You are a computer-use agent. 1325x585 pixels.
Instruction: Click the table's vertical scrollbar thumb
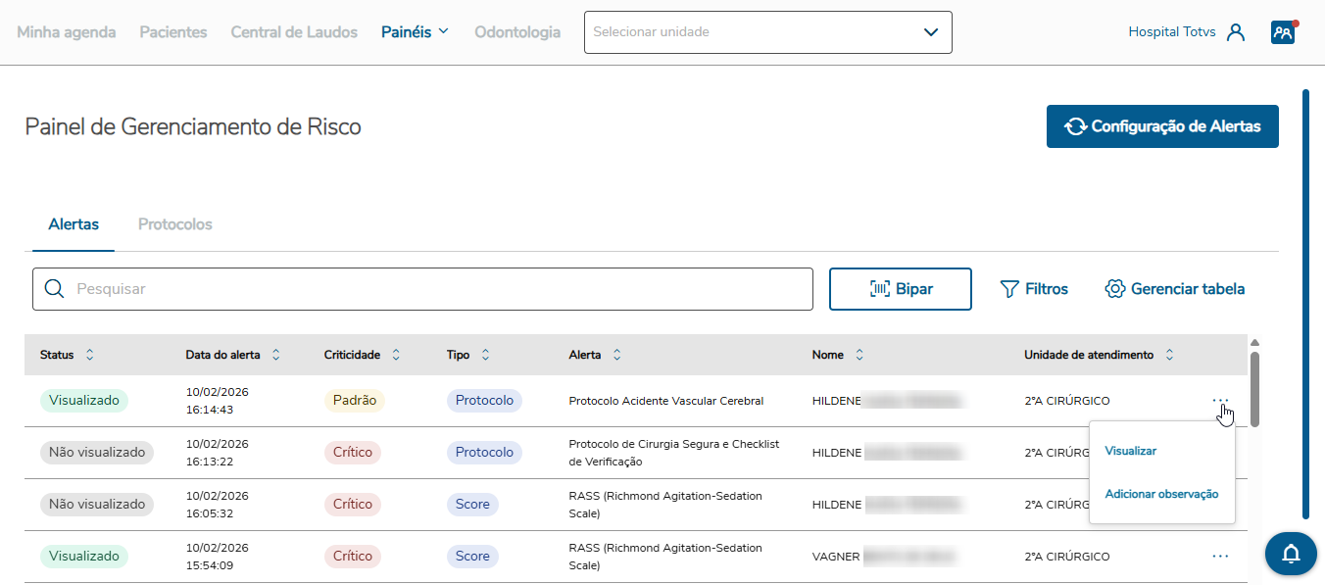click(x=1254, y=387)
